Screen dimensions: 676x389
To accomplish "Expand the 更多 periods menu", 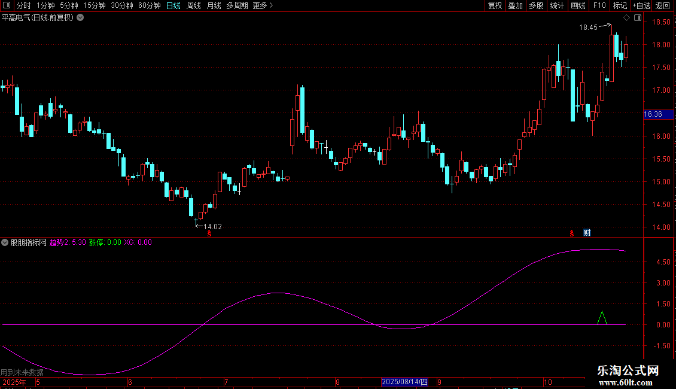I will [263, 6].
